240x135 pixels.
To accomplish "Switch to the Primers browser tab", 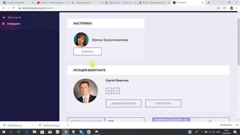I will (52, 3).
